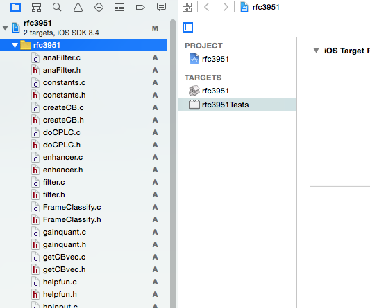The height and width of the screenshot is (308, 370).
Task: Open enhancer.c
Action: tap(62, 157)
